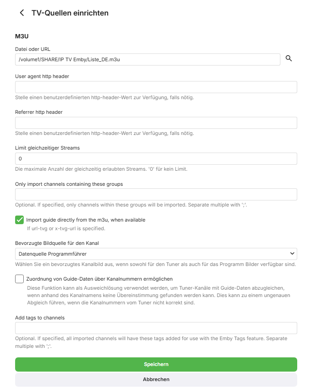Click the Limit gleichzeitiger Streams field

coord(156,159)
